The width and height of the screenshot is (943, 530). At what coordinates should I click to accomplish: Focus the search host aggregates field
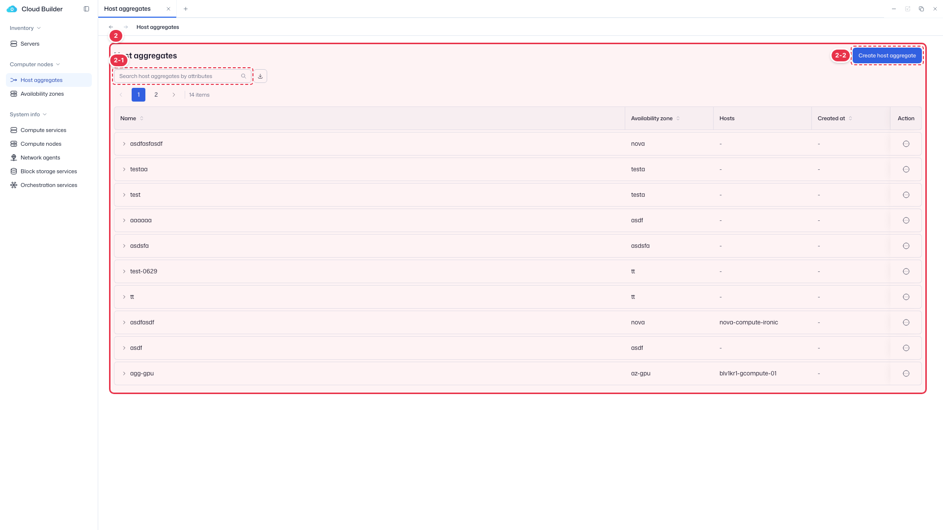[x=182, y=76]
